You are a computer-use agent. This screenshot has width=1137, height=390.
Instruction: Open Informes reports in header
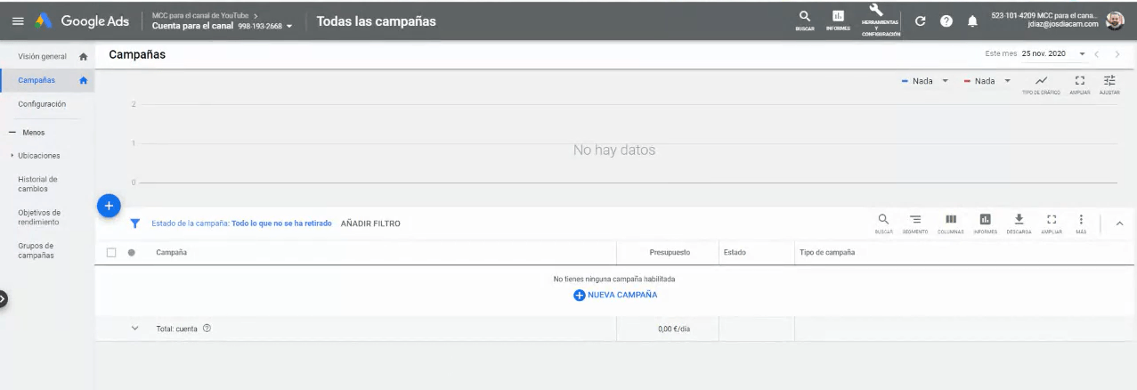pyautogui.click(x=838, y=20)
